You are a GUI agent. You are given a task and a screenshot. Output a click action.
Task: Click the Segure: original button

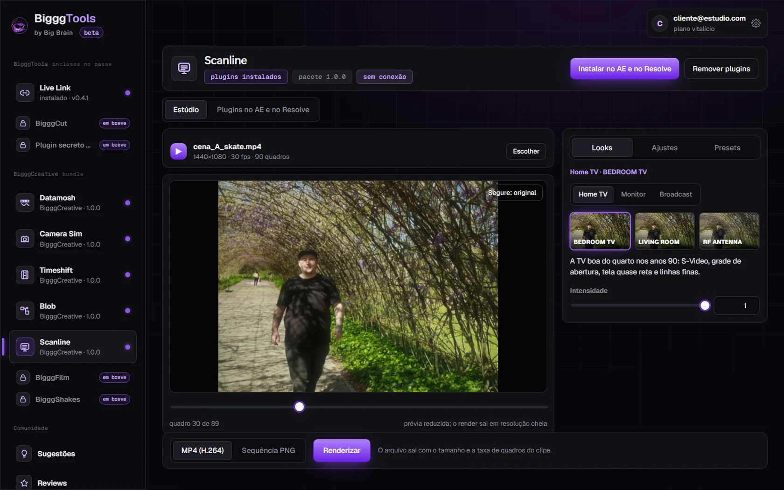pos(512,193)
